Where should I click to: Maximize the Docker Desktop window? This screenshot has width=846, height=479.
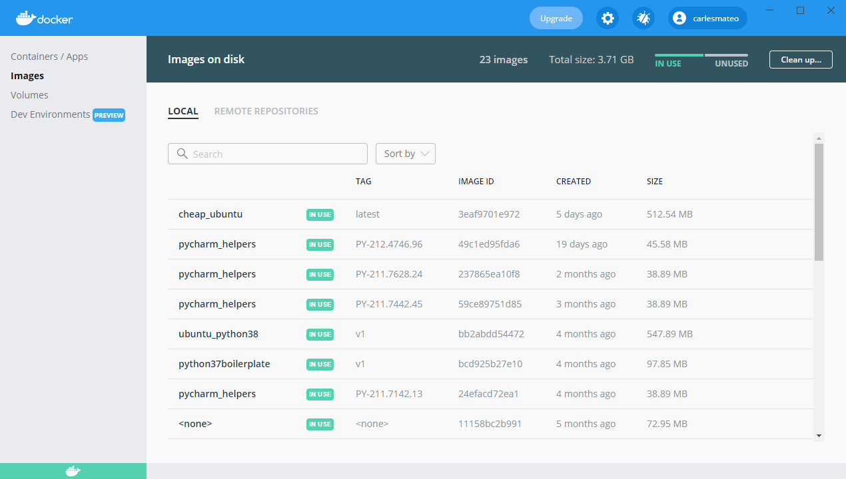(x=800, y=10)
